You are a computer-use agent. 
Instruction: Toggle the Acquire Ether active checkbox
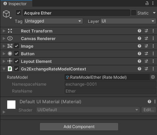[19, 13]
